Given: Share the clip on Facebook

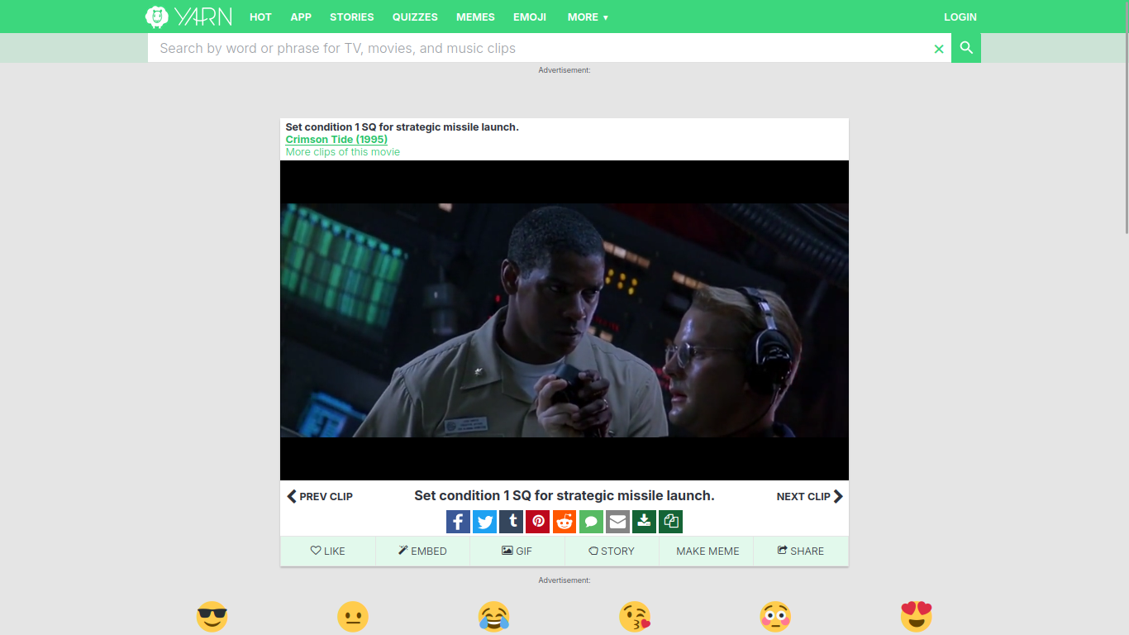Looking at the screenshot, I should click(458, 522).
